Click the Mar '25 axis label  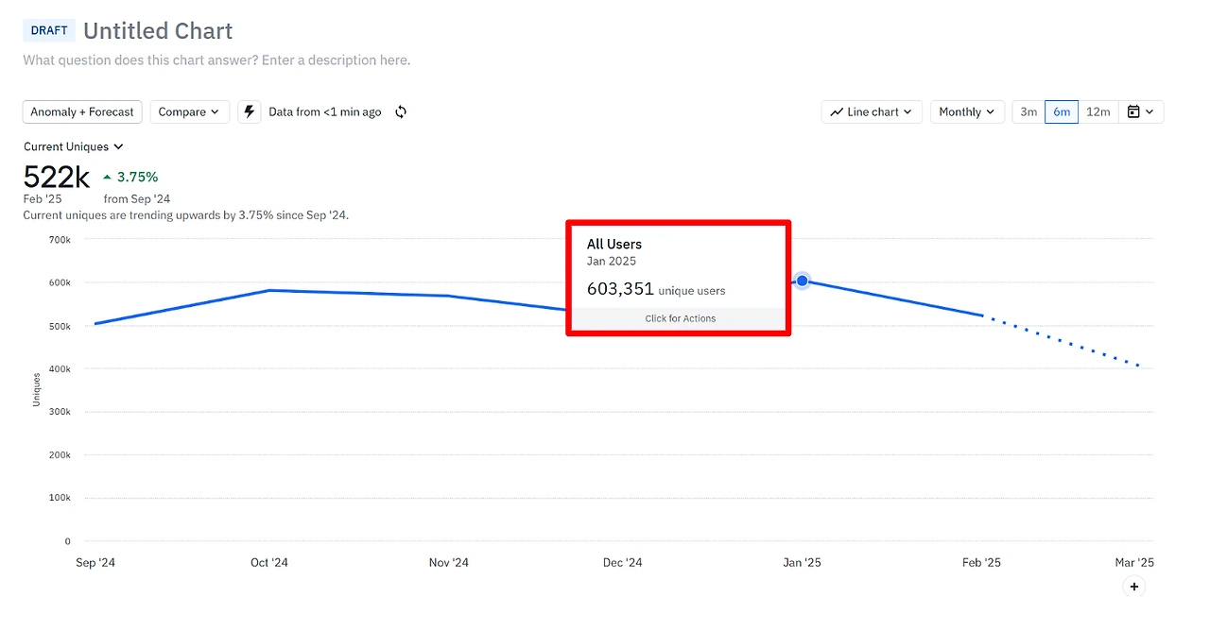pos(1134,562)
